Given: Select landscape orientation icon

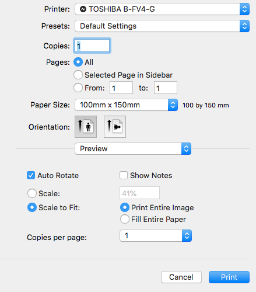Looking at the screenshot, I should pos(115,127).
